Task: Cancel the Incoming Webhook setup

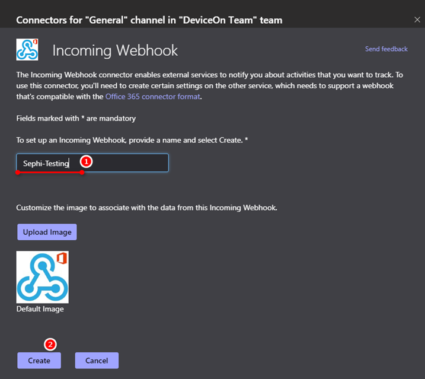Action: 97,361
